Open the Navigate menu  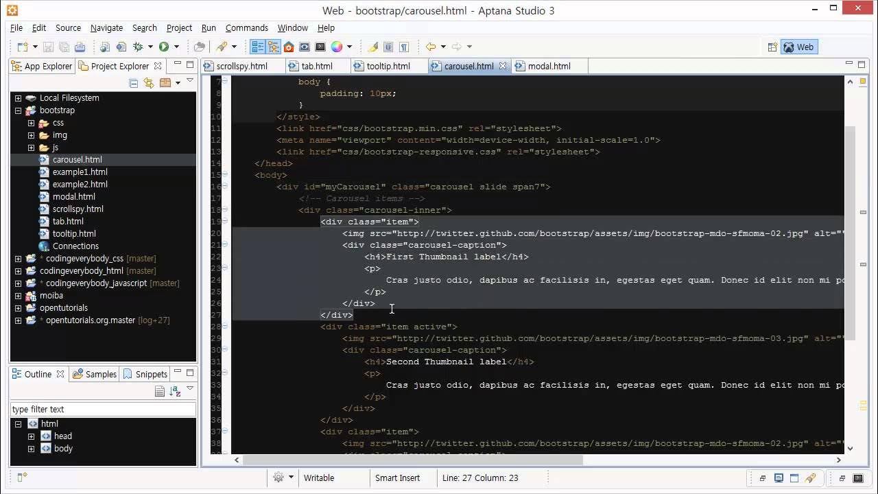tap(106, 27)
